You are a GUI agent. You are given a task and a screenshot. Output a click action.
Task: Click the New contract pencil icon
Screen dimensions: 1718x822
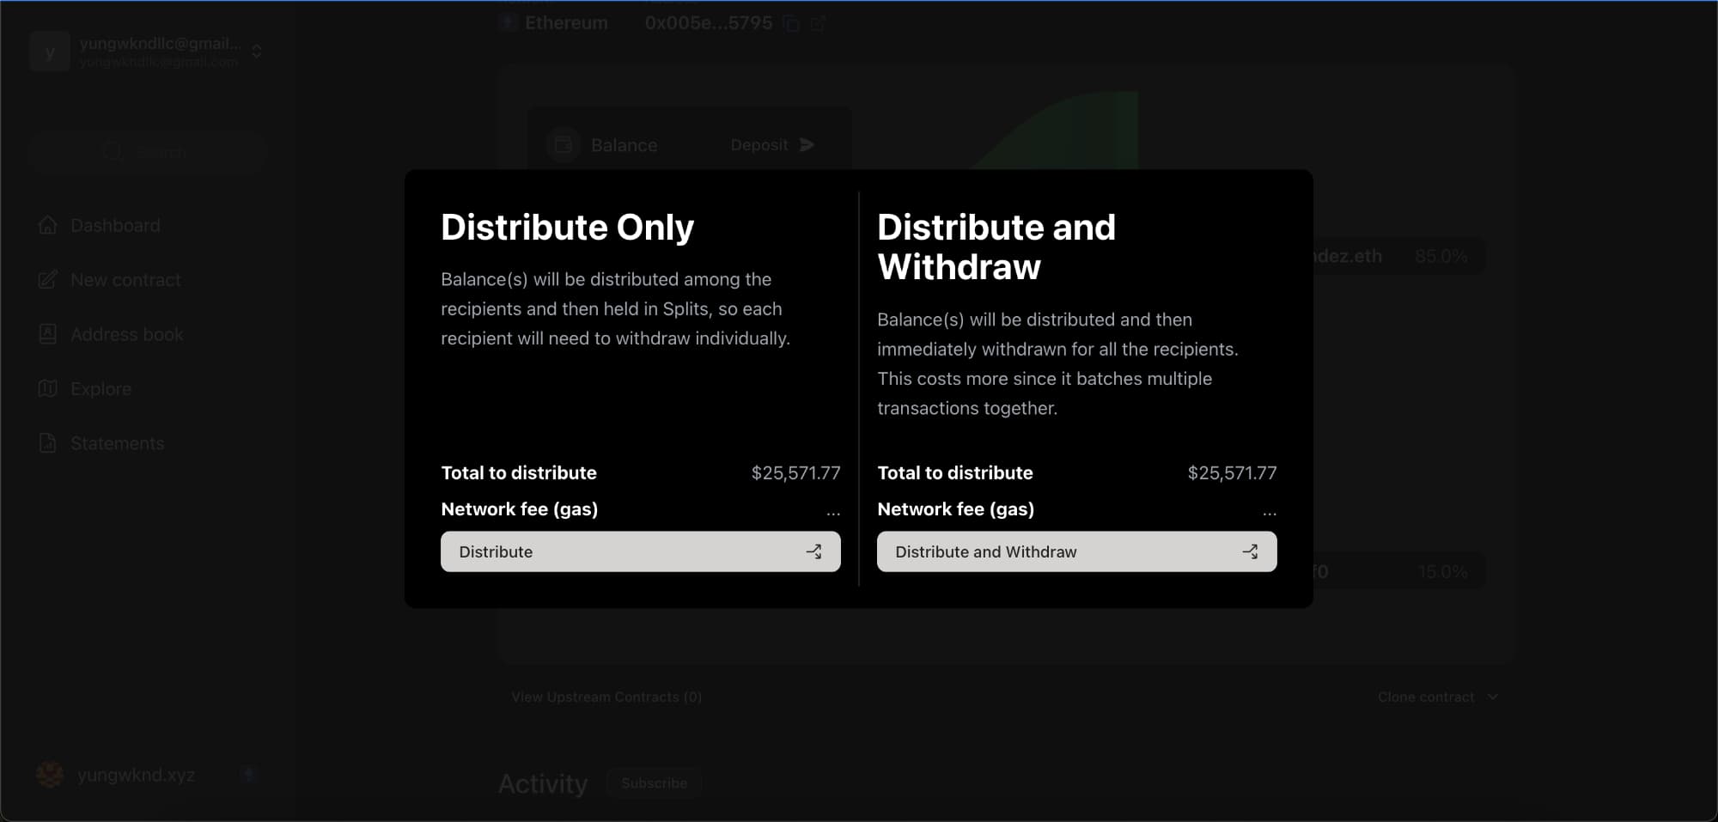point(48,280)
